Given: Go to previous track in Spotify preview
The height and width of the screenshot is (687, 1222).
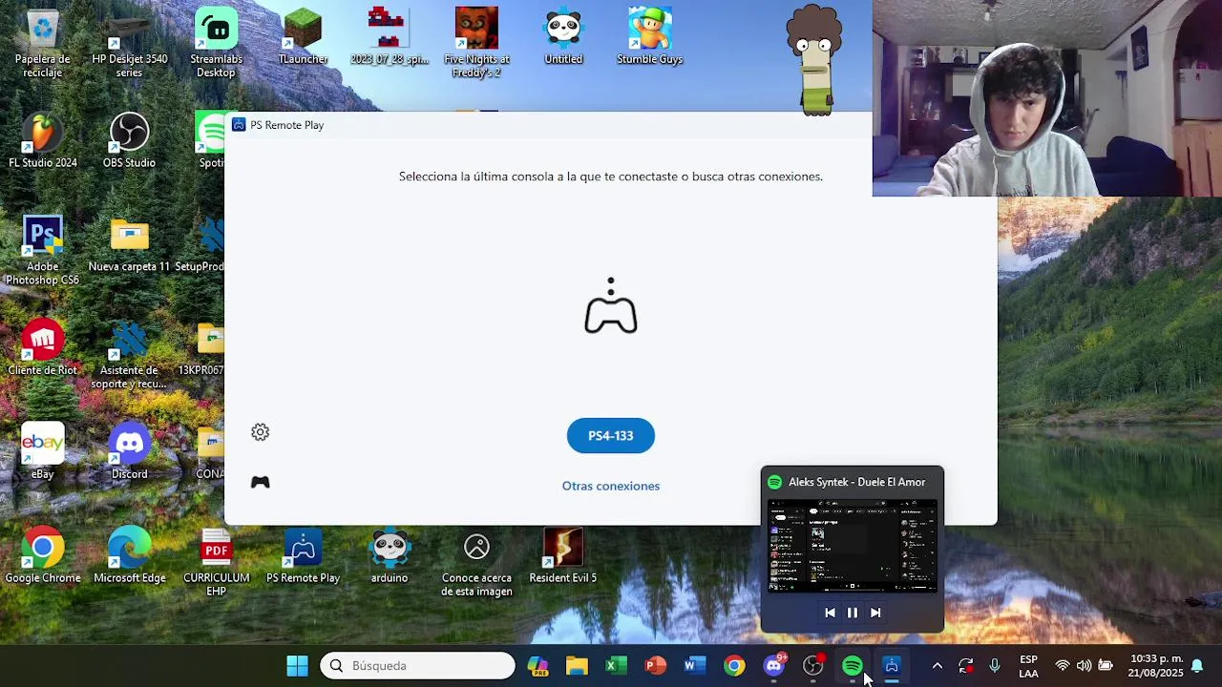Looking at the screenshot, I should pyautogui.click(x=830, y=613).
